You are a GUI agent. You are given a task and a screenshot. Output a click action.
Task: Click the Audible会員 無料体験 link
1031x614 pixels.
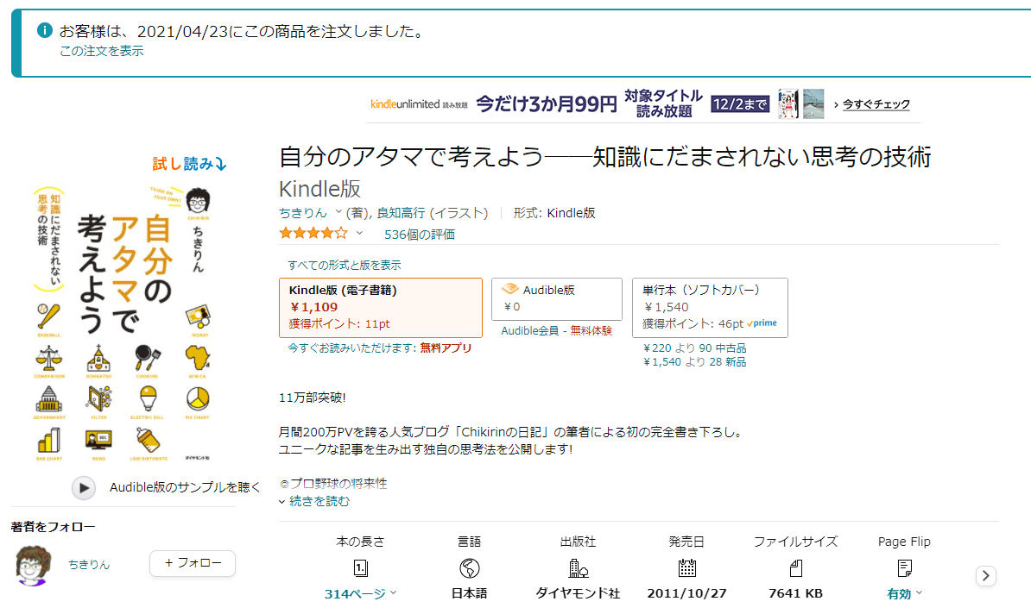point(556,331)
